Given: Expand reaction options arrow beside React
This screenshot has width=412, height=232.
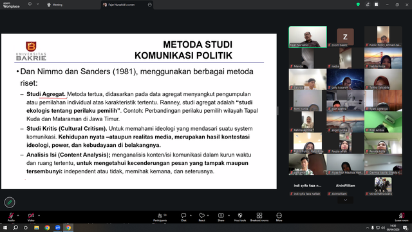Looking at the screenshot, I should 208,215.
